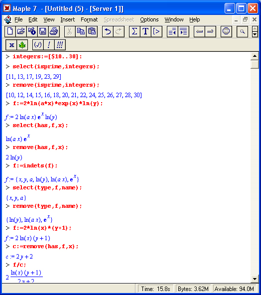261x295 pixels.
Task: Open an existing file with folder icon
Action: tap(21, 31)
